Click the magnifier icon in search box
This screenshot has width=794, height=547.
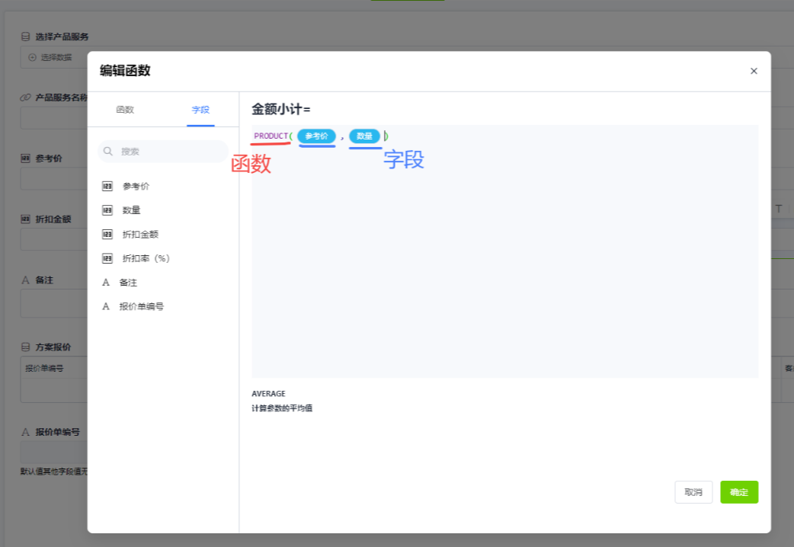click(x=108, y=152)
